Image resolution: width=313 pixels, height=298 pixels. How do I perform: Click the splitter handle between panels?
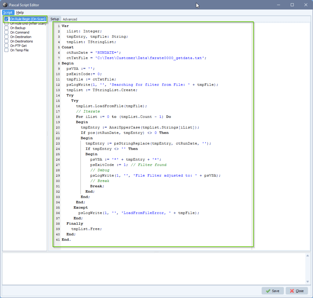156,252
